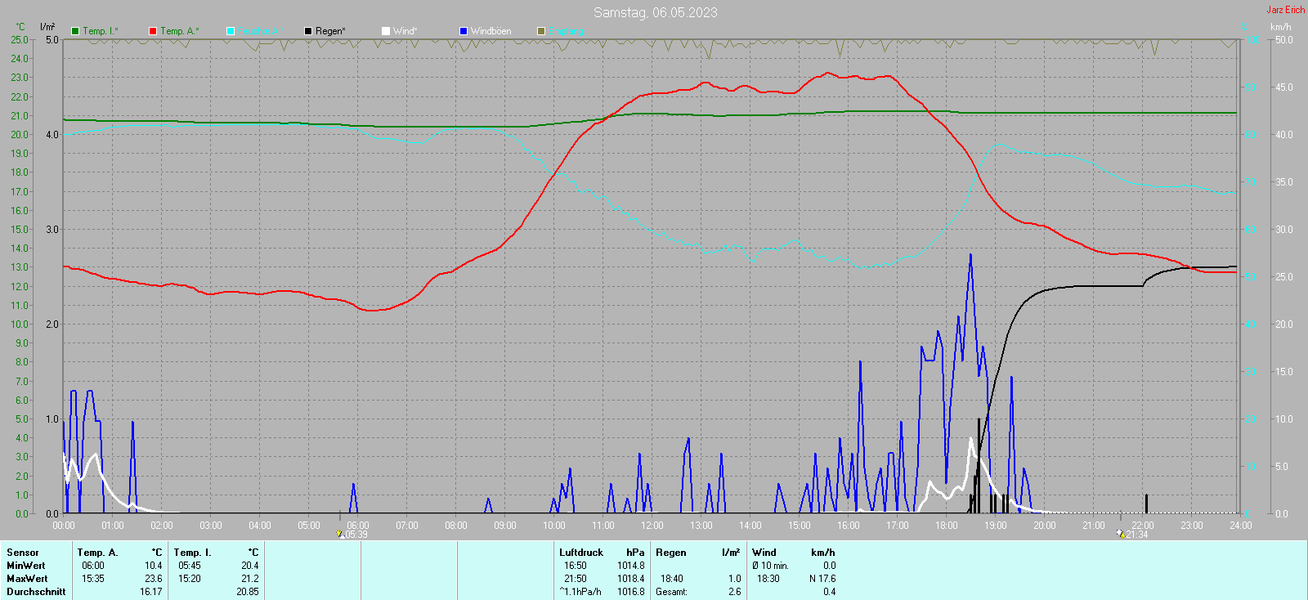Click the Temp. I. min time "05:45"
This screenshot has height=600, width=1308.
pyautogui.click(x=190, y=566)
